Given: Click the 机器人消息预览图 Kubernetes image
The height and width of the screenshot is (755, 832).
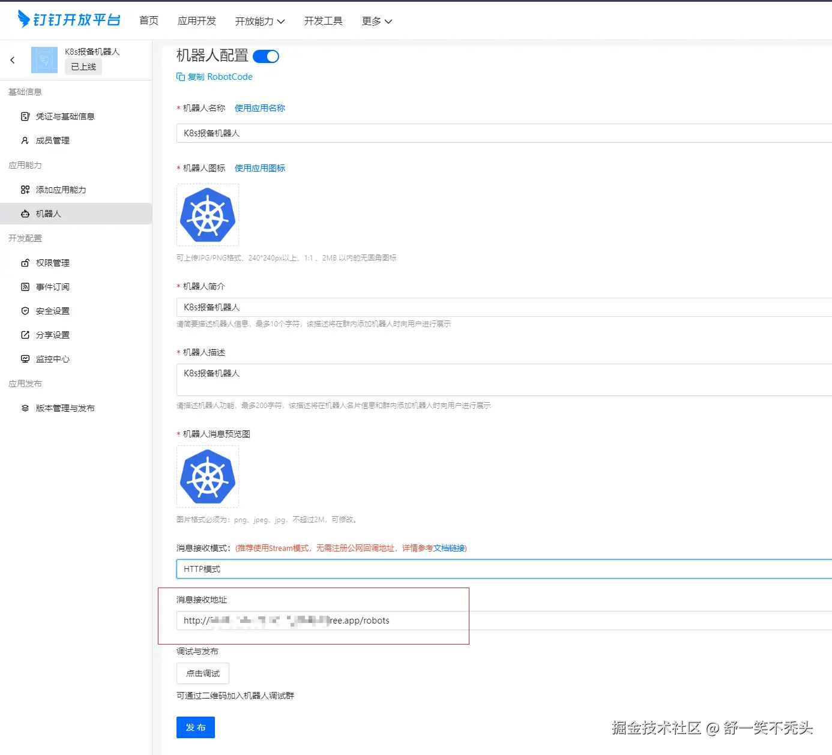Looking at the screenshot, I should (208, 477).
